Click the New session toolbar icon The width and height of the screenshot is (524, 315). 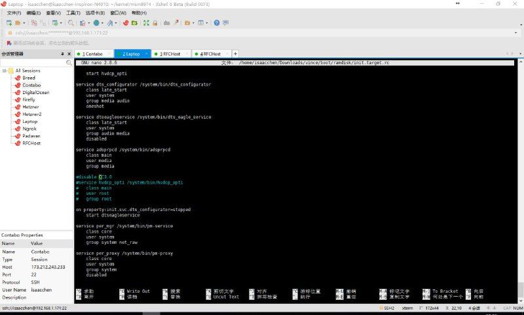pyautogui.click(x=9, y=23)
